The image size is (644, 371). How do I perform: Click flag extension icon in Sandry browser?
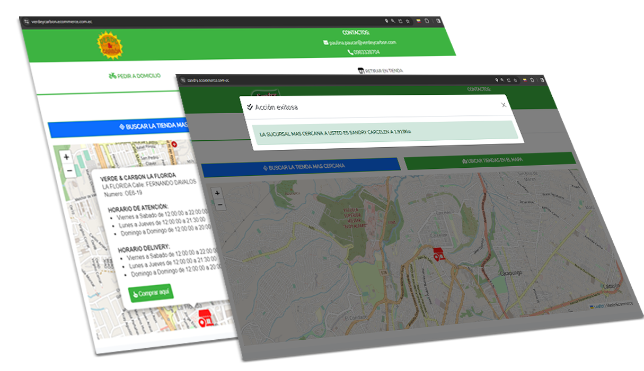[525, 80]
